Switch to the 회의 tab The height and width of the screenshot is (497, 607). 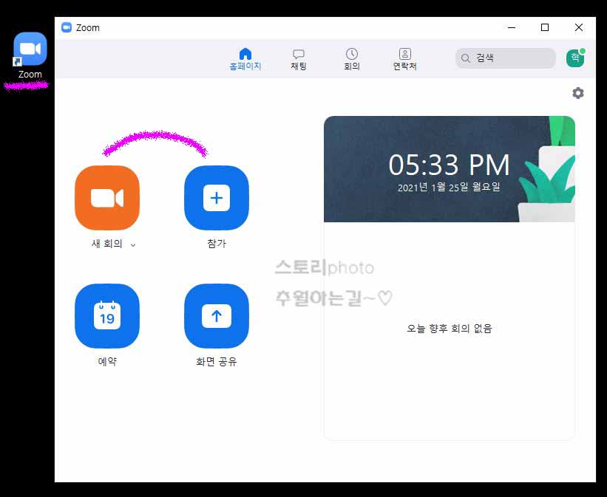click(x=351, y=59)
